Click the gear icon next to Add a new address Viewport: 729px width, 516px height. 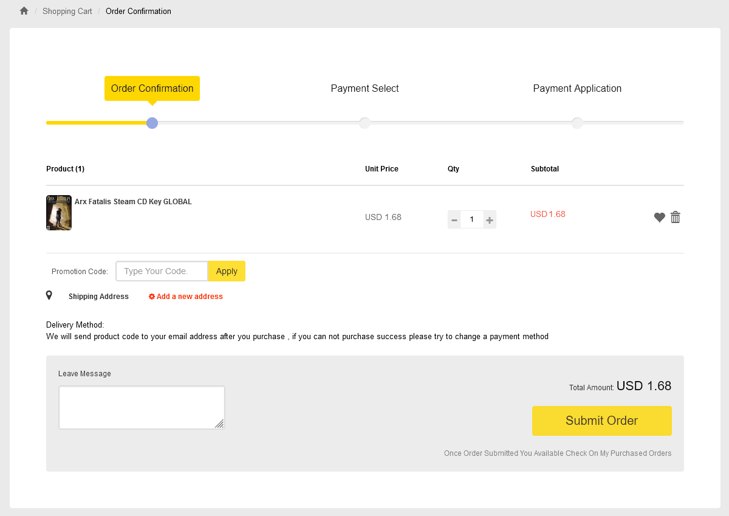tap(152, 296)
